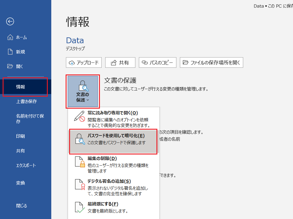The image size is (293, 219).
Task: Open the ホーム page in the sidebar
Action: point(25,37)
